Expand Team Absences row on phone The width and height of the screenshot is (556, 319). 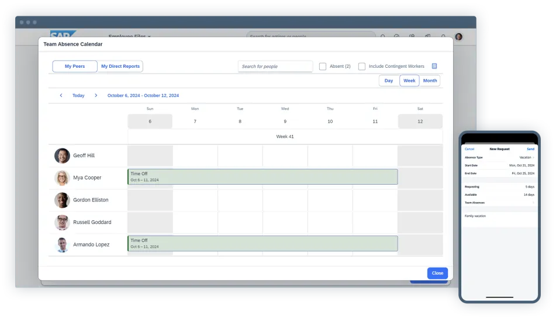499,203
